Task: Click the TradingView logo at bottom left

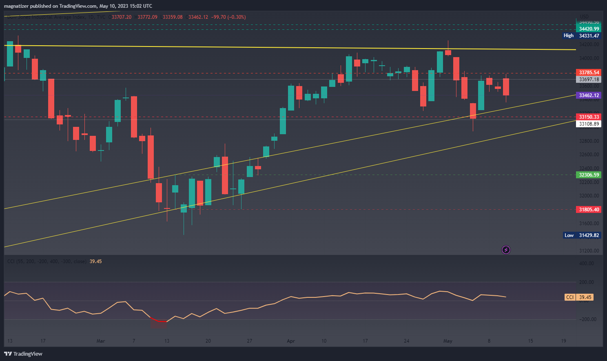Action: point(23,354)
